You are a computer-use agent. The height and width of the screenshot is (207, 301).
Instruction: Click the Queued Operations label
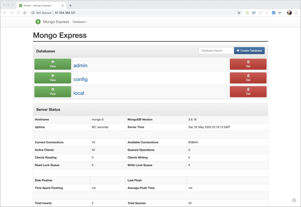click(141, 150)
